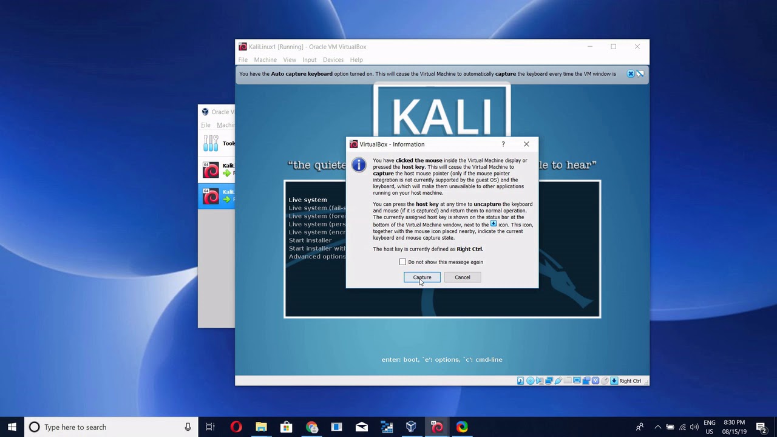The width and height of the screenshot is (777, 437).
Task: Open the File menu of KaliLinux1 window
Action: (243, 59)
